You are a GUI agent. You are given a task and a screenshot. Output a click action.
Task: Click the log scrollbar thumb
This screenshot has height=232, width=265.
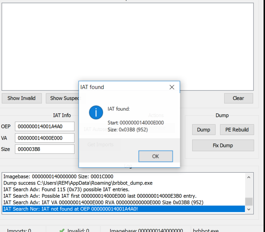click(249, 201)
